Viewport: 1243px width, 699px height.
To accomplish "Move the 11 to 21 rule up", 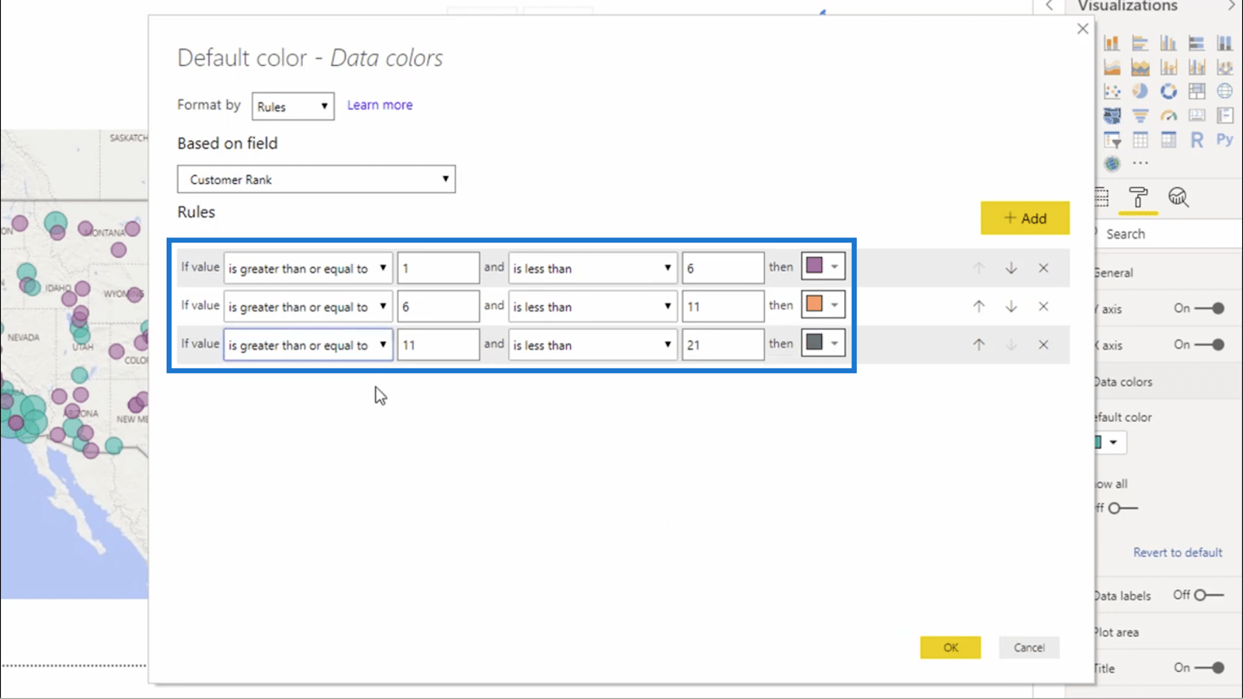I will 979,344.
